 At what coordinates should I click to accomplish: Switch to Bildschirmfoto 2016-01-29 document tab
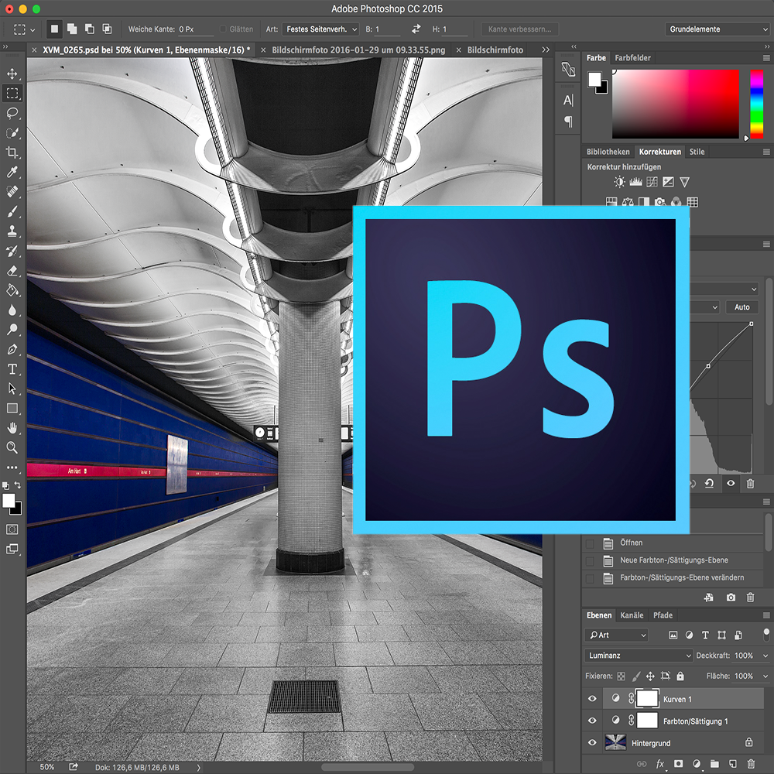click(x=358, y=50)
